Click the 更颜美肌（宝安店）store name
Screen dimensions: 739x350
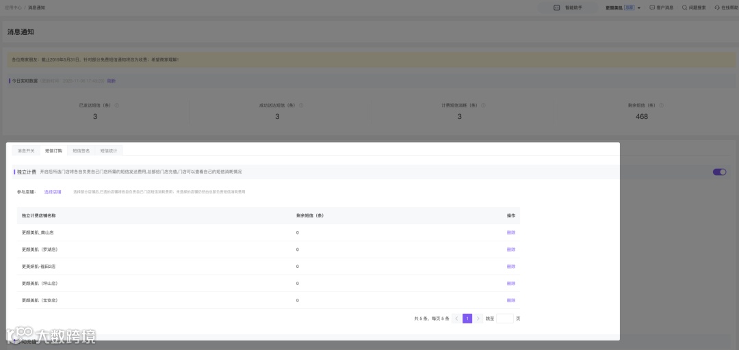pyautogui.click(x=40, y=301)
